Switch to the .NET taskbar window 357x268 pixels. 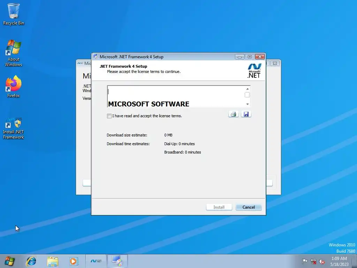coord(96,261)
